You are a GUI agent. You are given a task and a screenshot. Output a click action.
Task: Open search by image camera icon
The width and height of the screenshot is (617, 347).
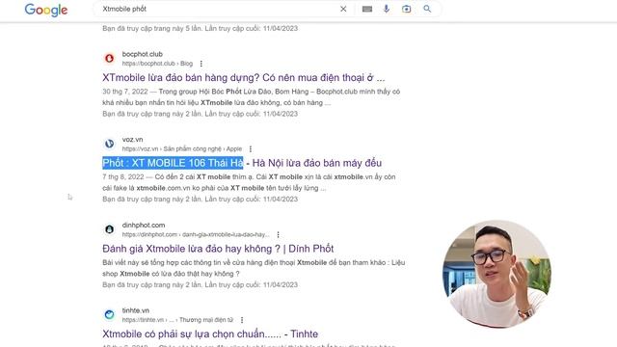(407, 9)
